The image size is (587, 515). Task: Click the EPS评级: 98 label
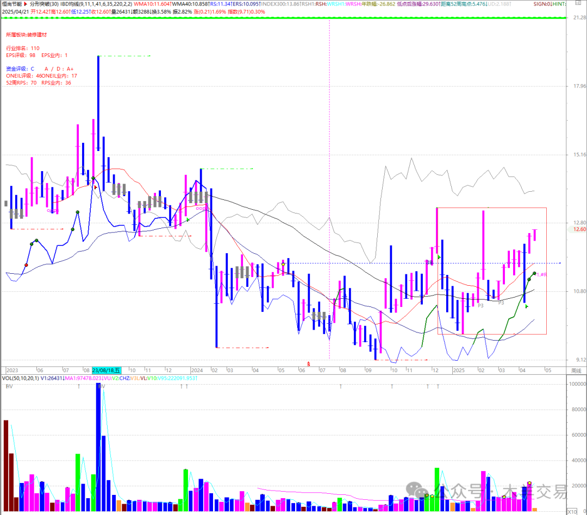pos(21,55)
